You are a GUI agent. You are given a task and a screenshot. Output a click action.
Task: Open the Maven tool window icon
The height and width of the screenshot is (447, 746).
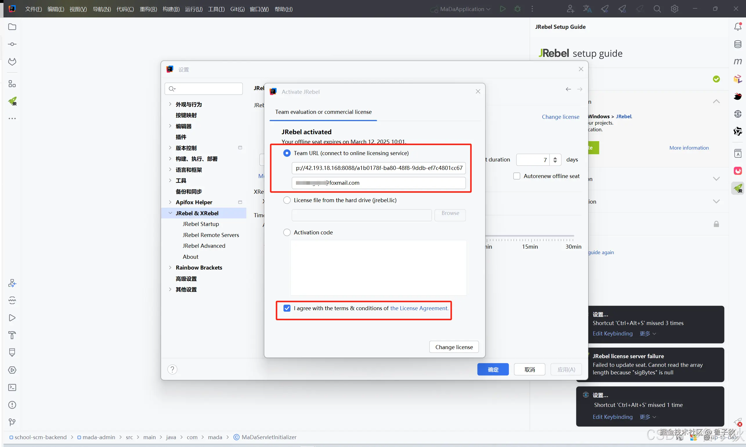(x=738, y=62)
